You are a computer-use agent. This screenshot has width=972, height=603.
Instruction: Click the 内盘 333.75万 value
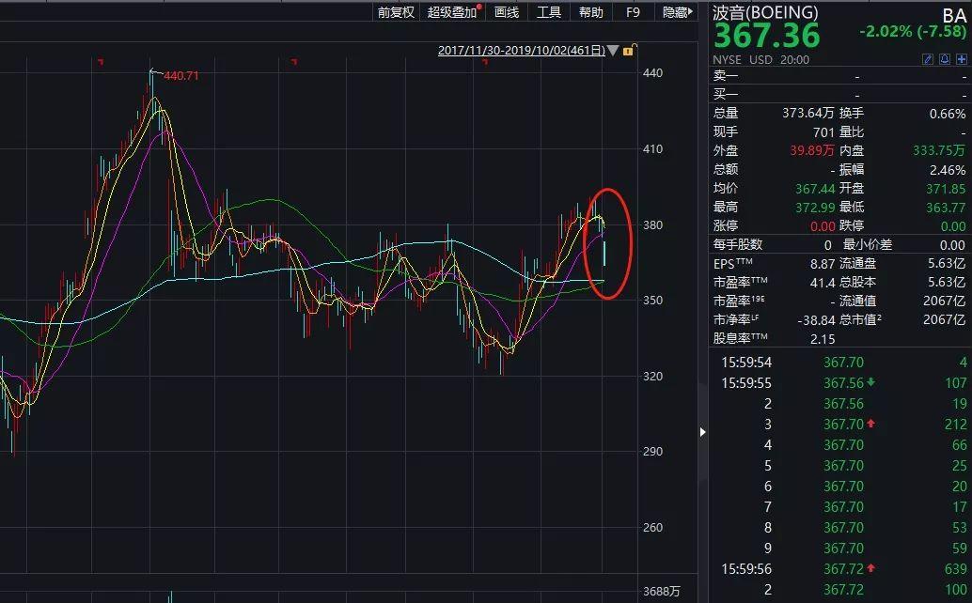(938, 150)
